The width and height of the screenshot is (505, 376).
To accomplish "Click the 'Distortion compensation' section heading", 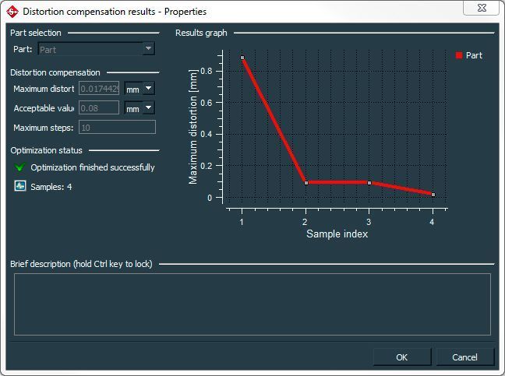I will click(55, 72).
